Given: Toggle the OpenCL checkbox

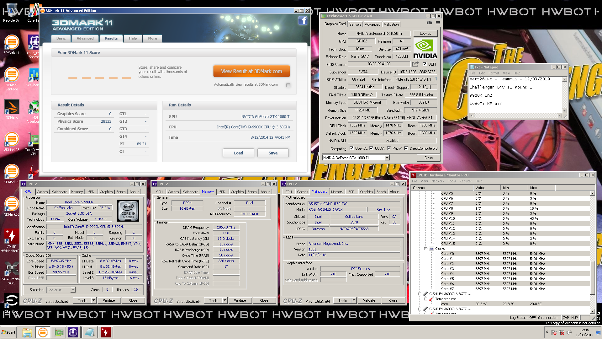Looking at the screenshot, I should click(351, 148).
